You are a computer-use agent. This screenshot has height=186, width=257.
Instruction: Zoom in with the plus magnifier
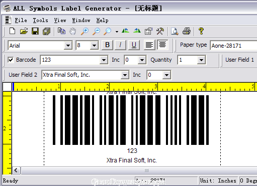tap(84, 31)
